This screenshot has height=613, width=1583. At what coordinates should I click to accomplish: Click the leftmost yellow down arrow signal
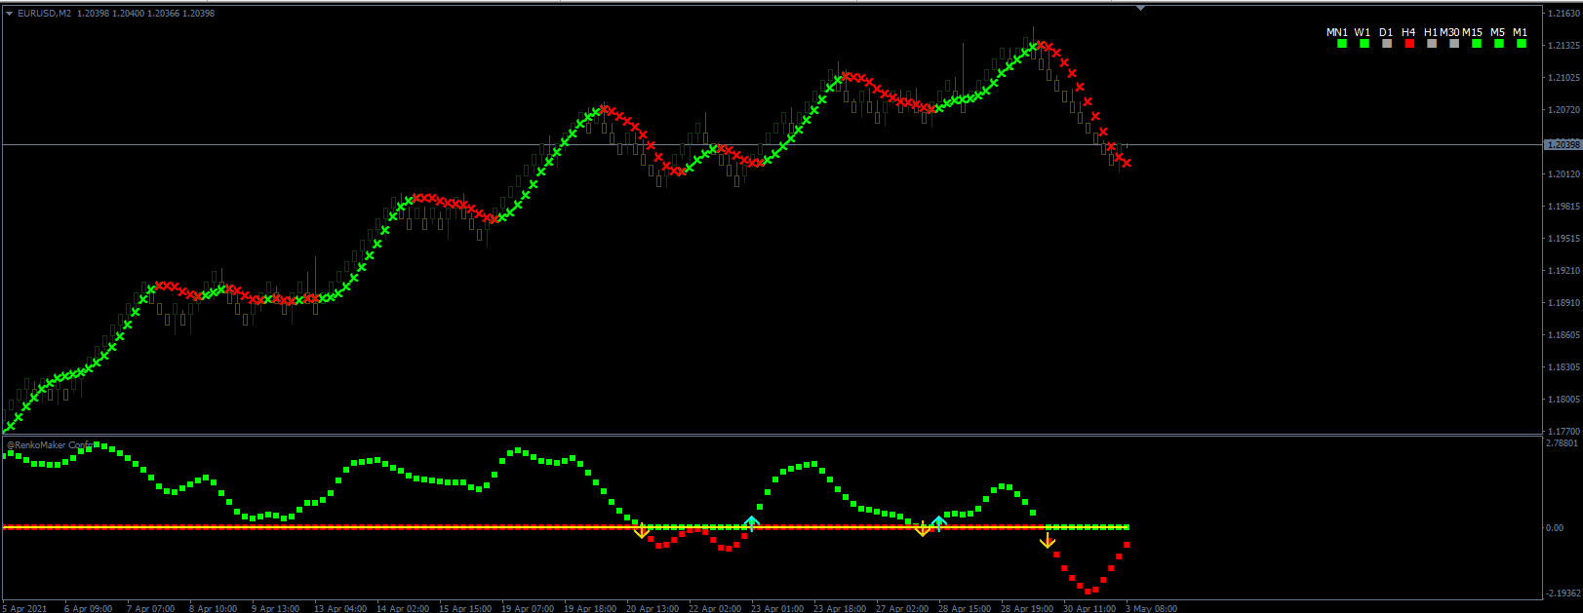[x=641, y=531]
